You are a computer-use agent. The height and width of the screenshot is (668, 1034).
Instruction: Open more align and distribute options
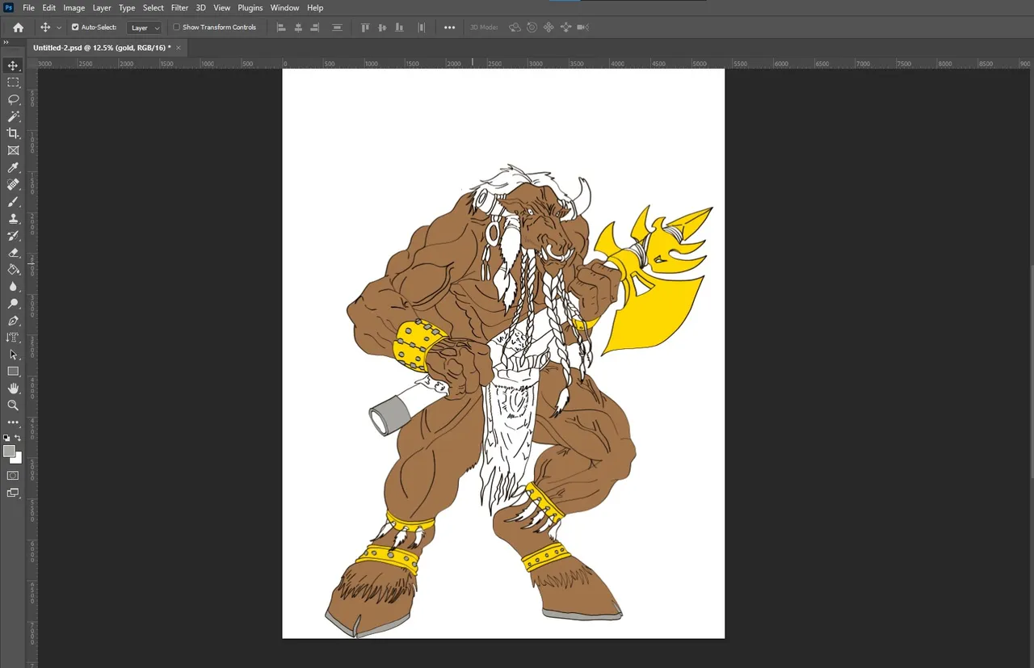450,27
